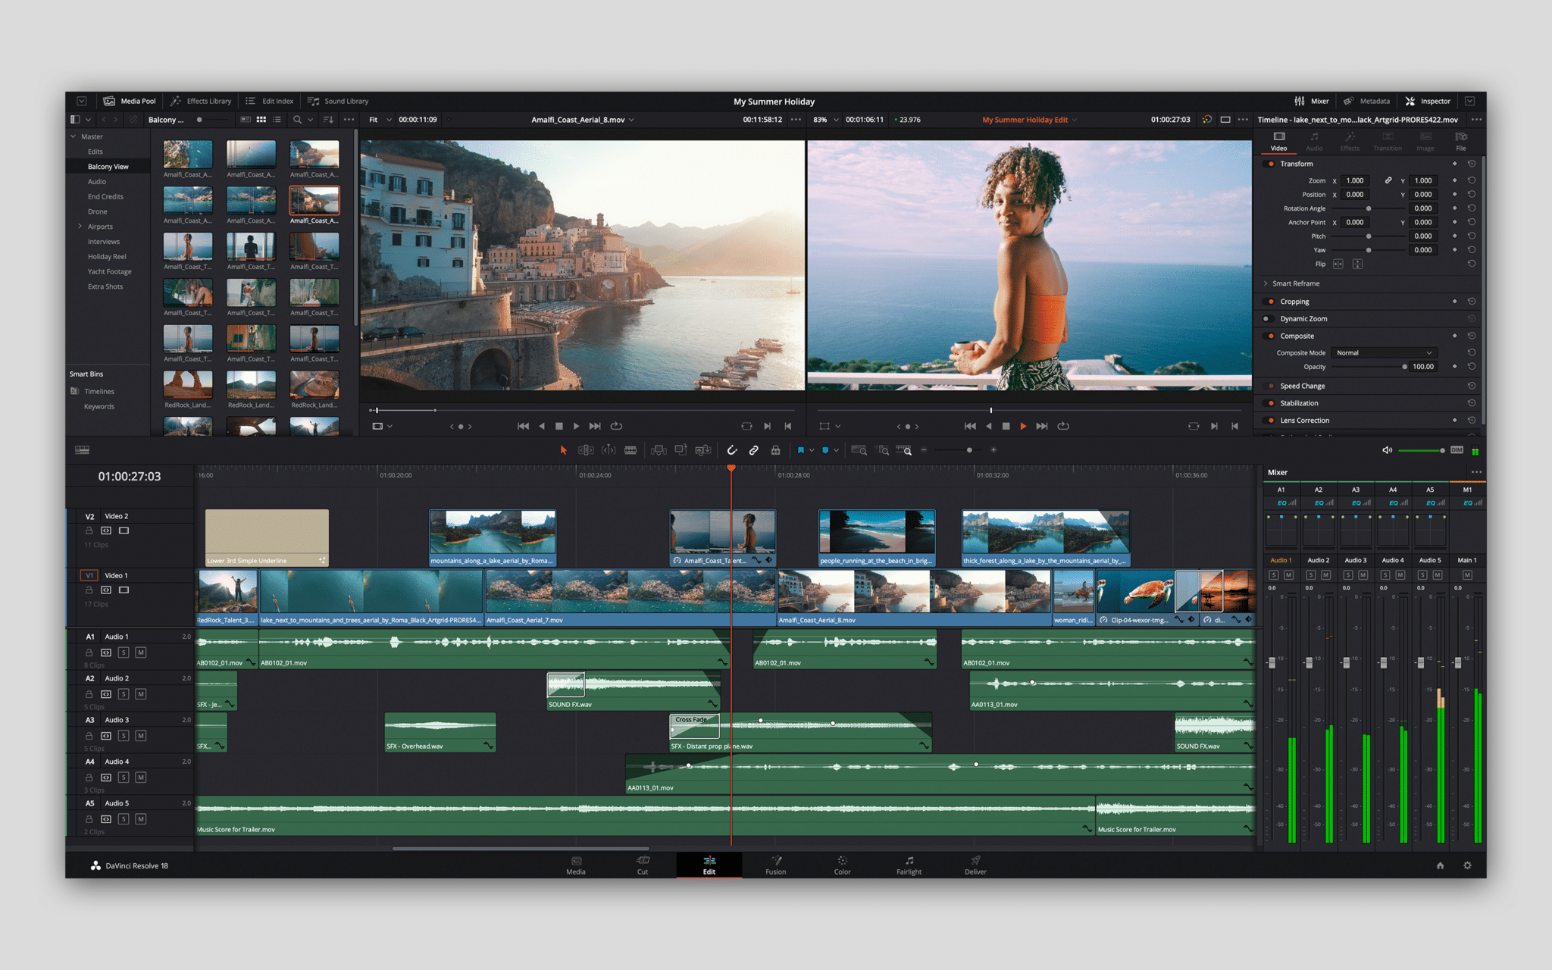The width and height of the screenshot is (1552, 970).
Task: Toggle loop in the timeline viewer
Action: coord(1063,426)
